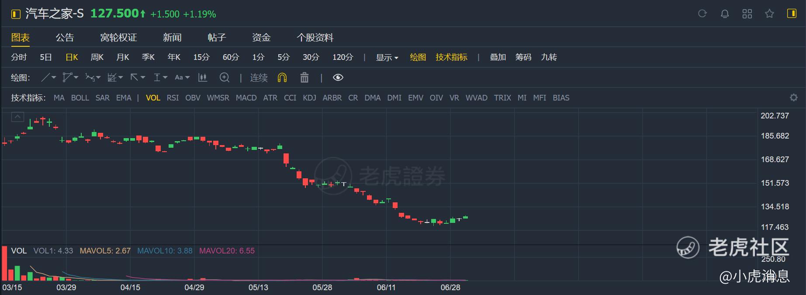Image resolution: width=806 pixels, height=295 pixels.
Task: Toggle 连续 continuous drawing mode
Action: 259,78
